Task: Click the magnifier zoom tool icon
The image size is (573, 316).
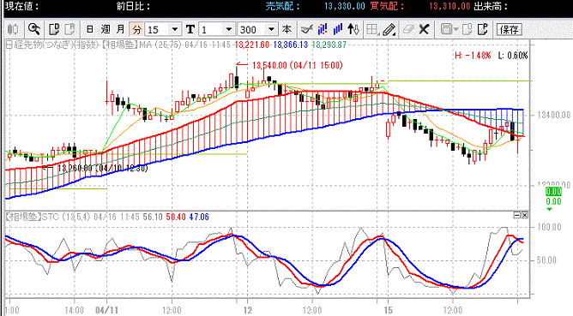Action: (x=34, y=29)
